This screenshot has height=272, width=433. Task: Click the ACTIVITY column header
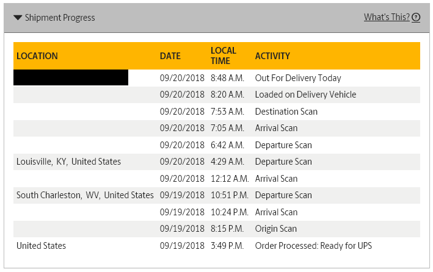click(272, 56)
